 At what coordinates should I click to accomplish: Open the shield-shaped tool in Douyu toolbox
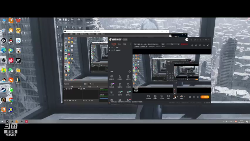pos(120,85)
